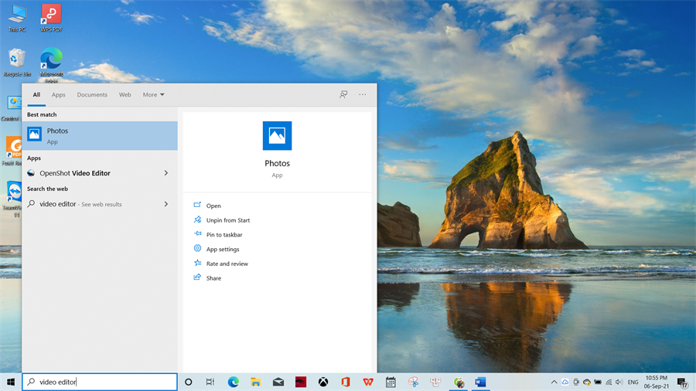Expand the video editor web results arrow
Image resolution: width=696 pixels, height=391 pixels.
click(165, 204)
